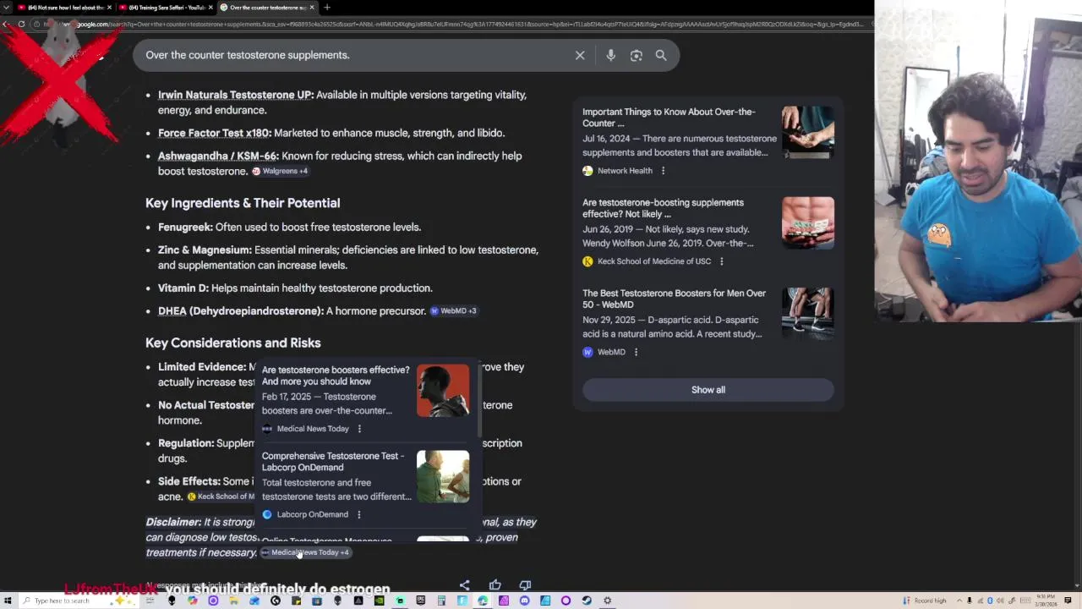The width and height of the screenshot is (1082, 609).
Task: Open Discord from the taskbar
Action: tap(525, 601)
